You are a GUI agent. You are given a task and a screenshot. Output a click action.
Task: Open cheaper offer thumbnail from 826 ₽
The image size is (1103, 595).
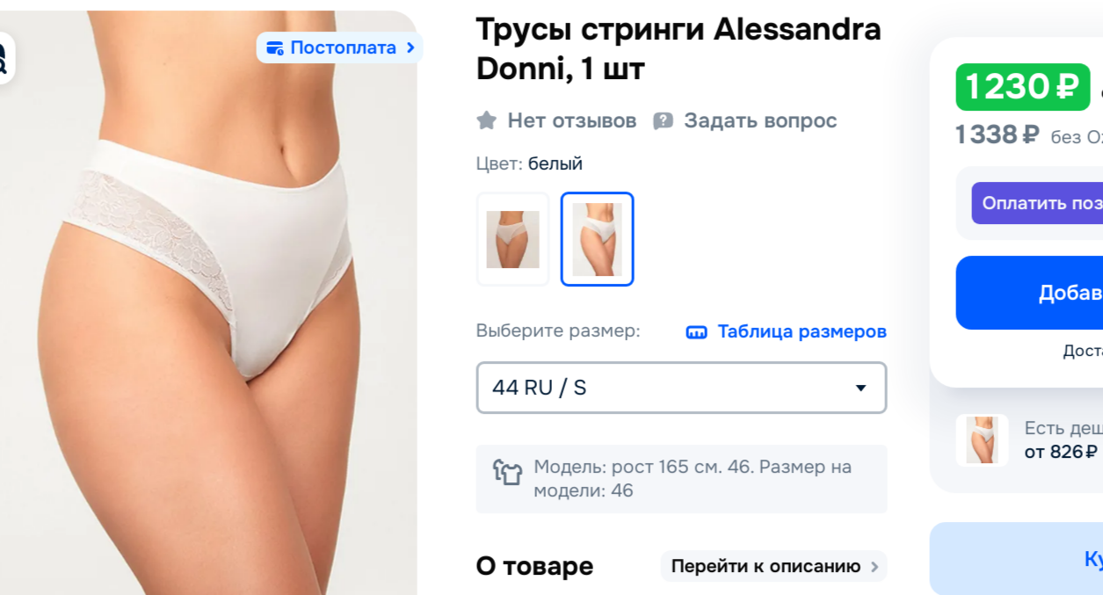[982, 439]
